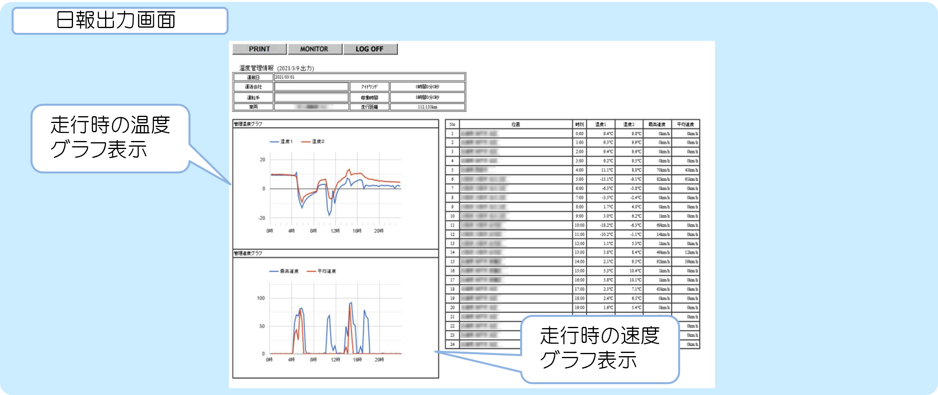Click the 稼働時間 value 8時間0分0秒

[x=427, y=97]
